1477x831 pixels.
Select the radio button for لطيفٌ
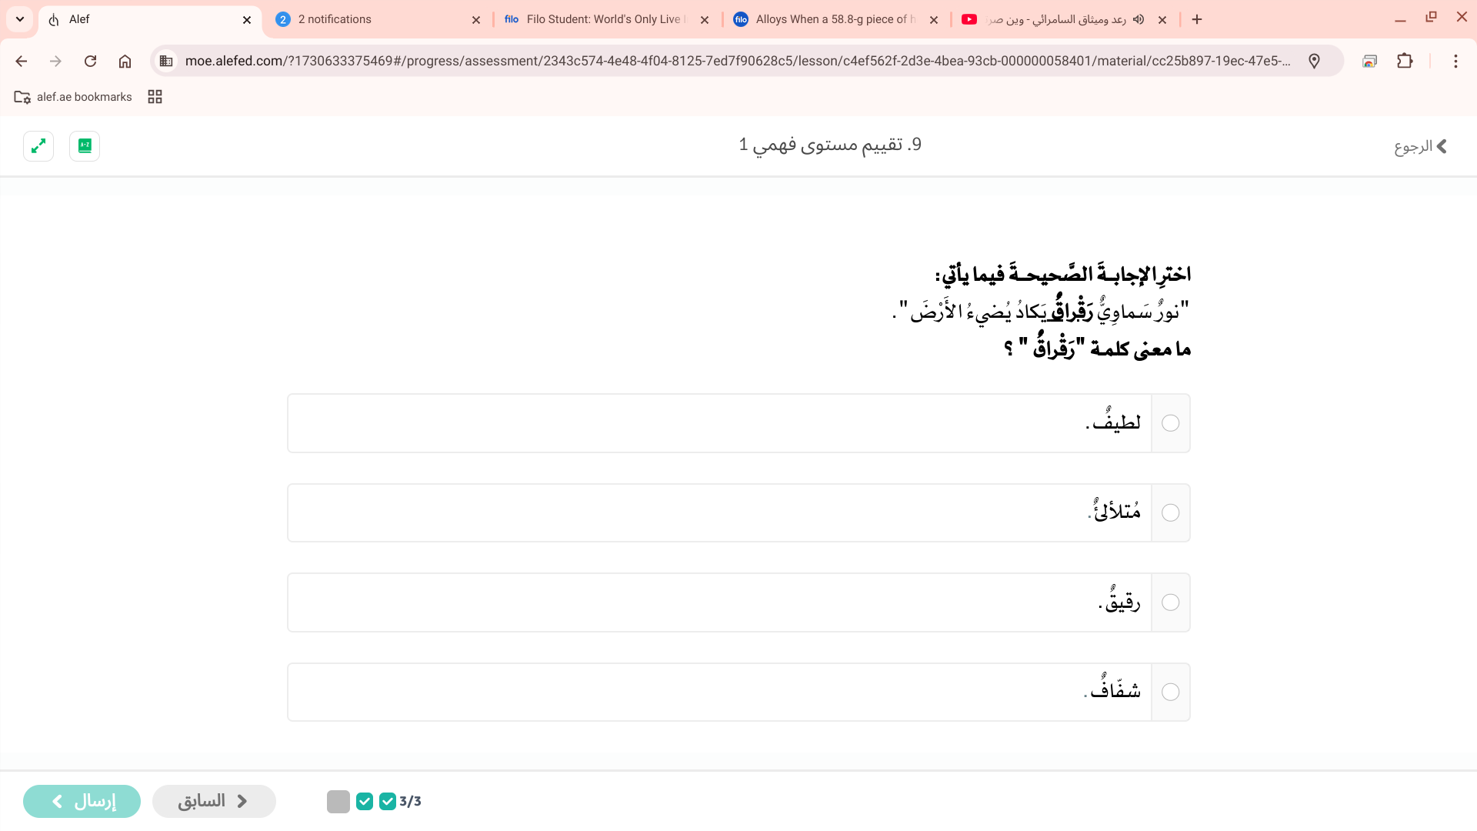point(1171,422)
